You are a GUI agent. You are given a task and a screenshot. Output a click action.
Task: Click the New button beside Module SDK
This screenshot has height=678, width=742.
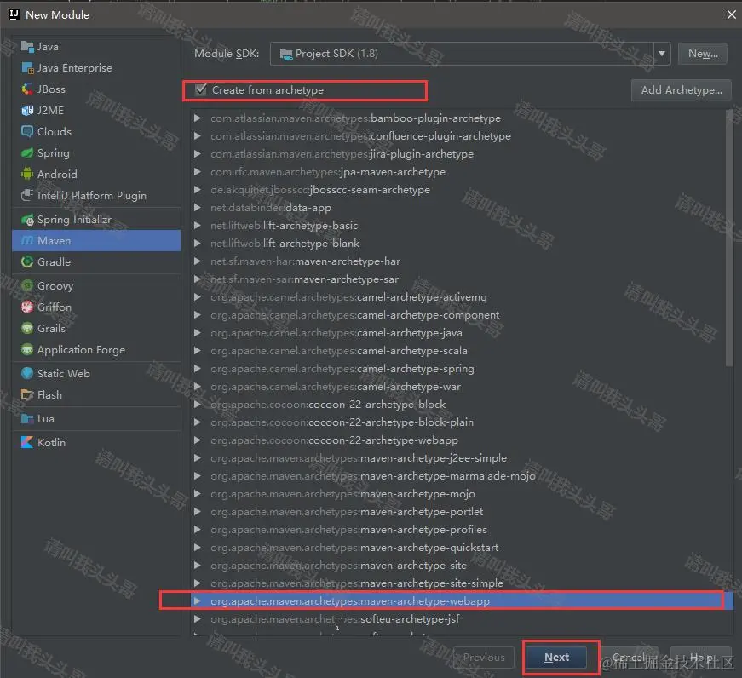702,53
